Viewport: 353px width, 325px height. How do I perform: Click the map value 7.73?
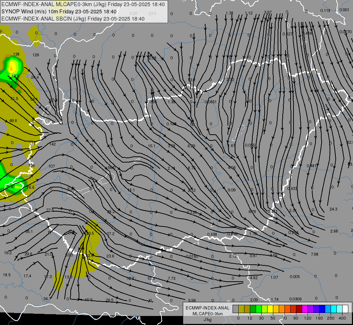point(172,278)
